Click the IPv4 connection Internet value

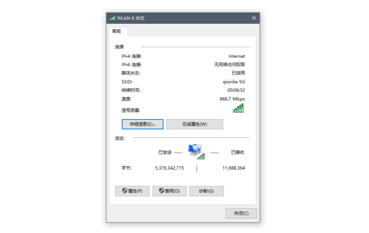[237, 56]
